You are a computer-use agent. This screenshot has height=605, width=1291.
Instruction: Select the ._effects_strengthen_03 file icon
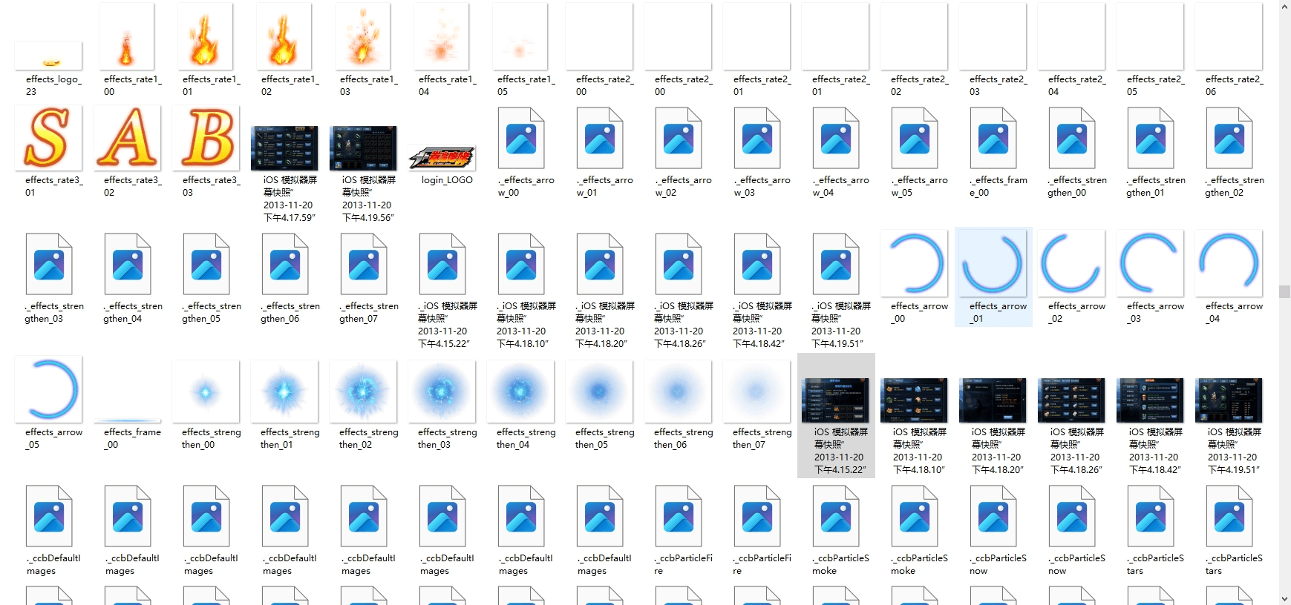pos(49,265)
